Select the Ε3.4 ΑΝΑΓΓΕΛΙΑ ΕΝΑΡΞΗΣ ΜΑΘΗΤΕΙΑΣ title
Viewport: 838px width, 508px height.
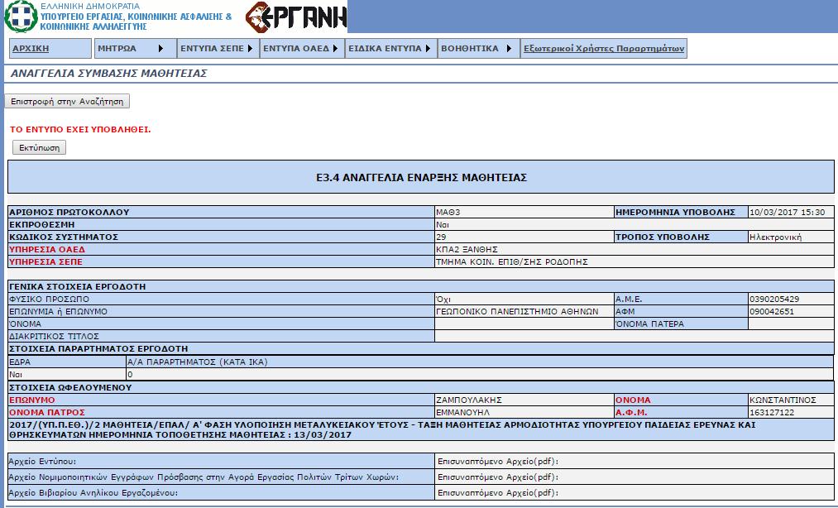tap(422, 178)
